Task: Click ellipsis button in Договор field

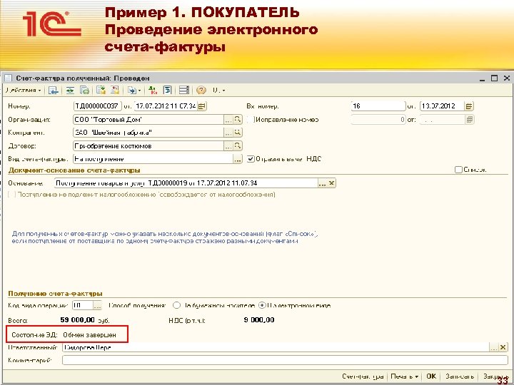Action: point(228,145)
